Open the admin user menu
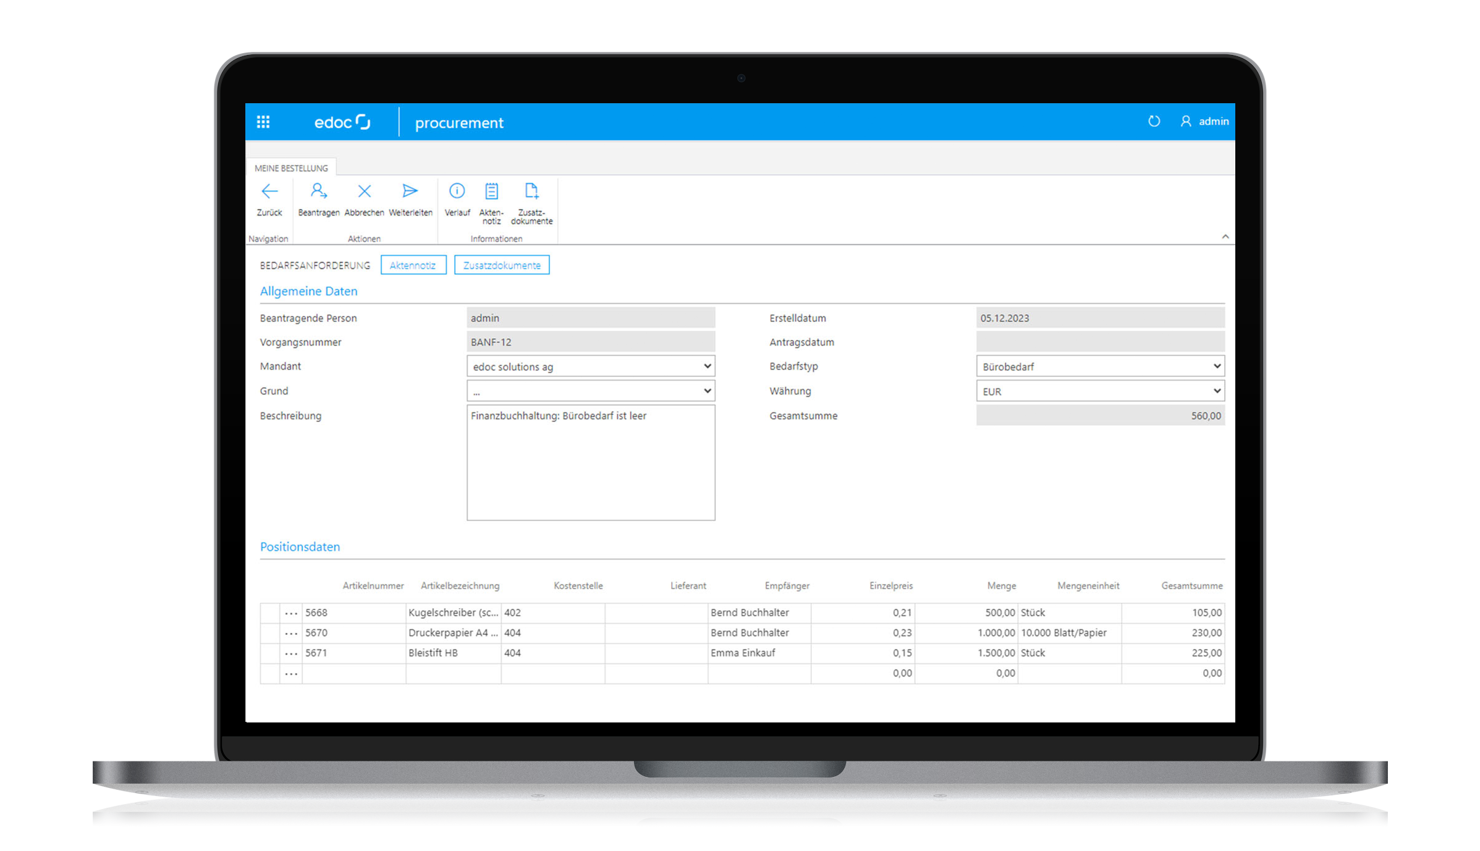Image resolution: width=1480 pixels, height=851 pixels. point(1204,121)
